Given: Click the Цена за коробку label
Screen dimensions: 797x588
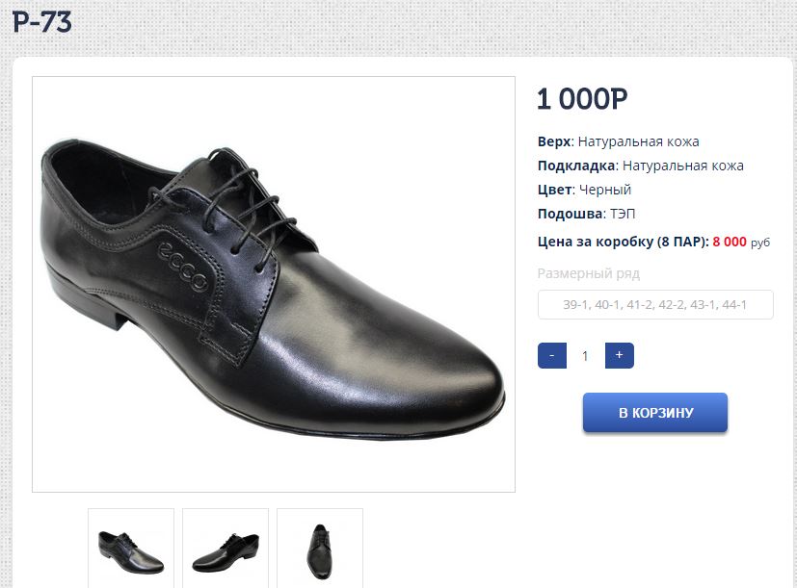Looking at the screenshot, I should 623,242.
